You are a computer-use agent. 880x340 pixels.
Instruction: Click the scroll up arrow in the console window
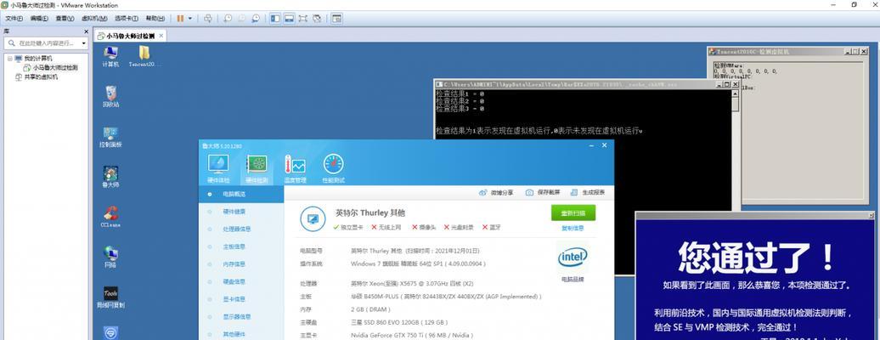(x=736, y=93)
